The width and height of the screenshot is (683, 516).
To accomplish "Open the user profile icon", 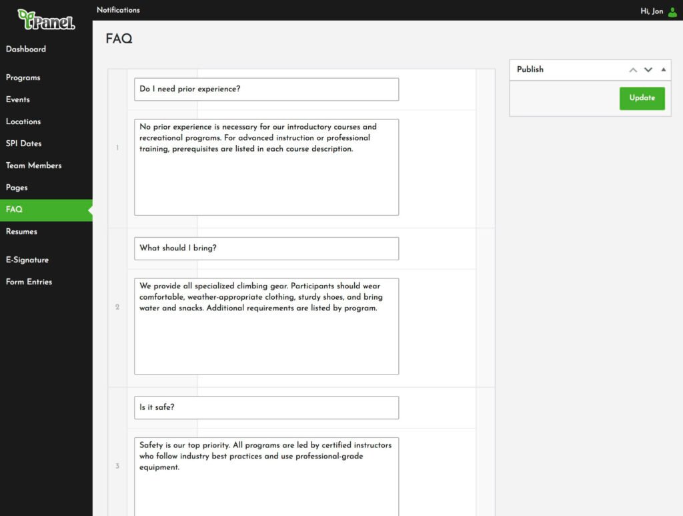I will click(672, 12).
